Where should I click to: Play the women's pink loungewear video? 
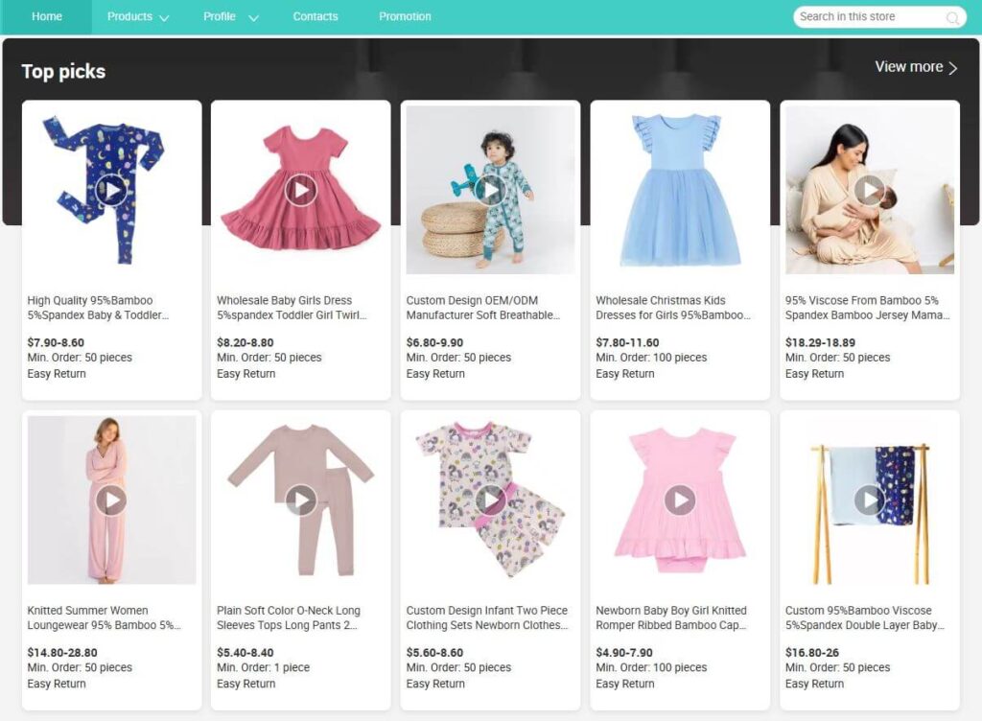112,500
